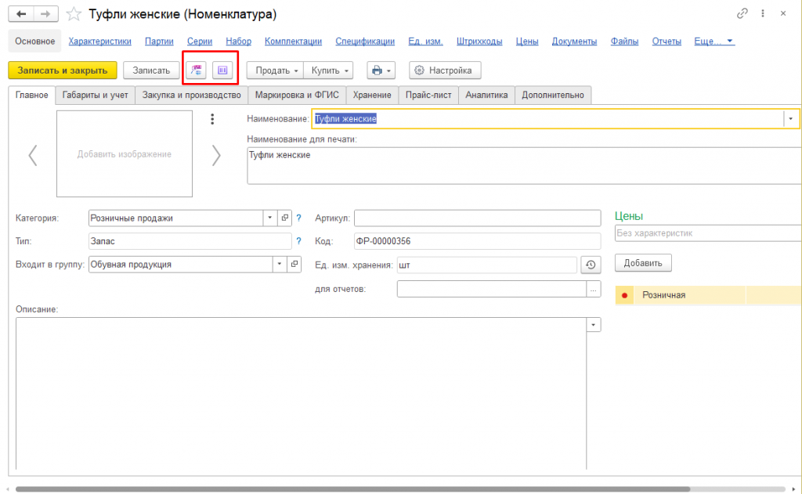
Task: Show next image with right chevron
Action: [x=216, y=156]
